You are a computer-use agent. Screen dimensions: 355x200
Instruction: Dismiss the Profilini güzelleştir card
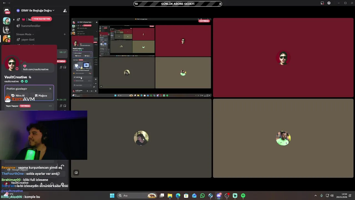[50, 89]
